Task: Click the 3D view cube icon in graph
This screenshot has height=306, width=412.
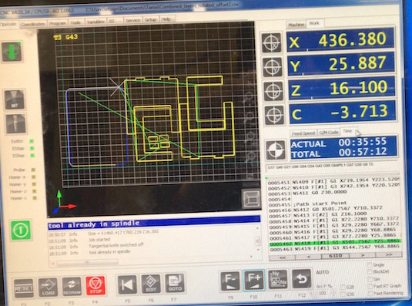Action: [x=251, y=199]
